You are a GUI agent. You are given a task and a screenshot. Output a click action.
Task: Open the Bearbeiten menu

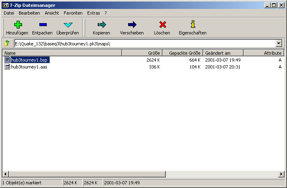tap(29, 13)
